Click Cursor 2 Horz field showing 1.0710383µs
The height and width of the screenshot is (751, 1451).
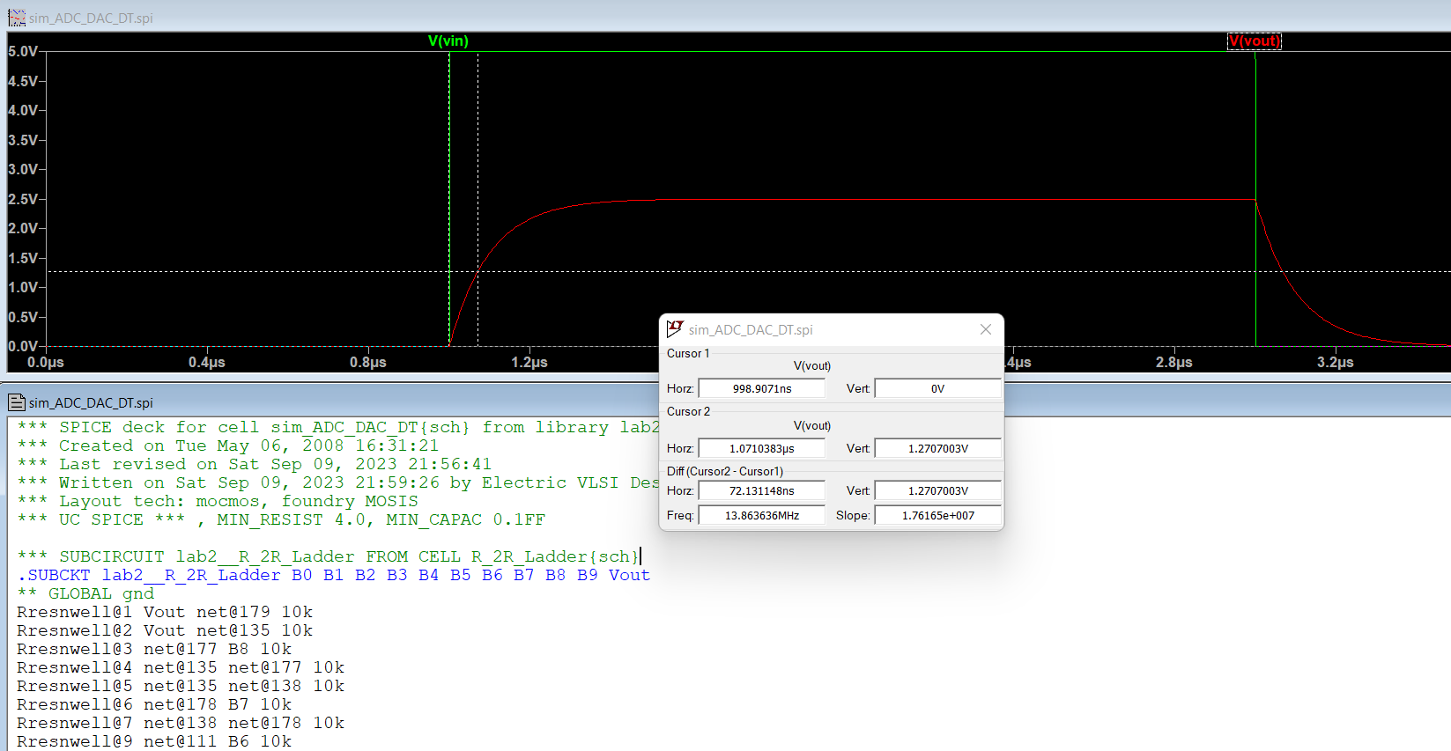(x=762, y=448)
